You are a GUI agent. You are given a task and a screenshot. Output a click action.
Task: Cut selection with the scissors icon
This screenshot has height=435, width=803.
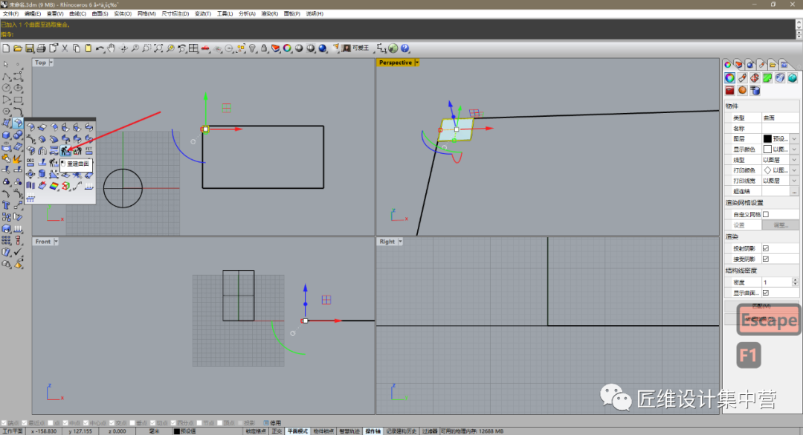click(x=65, y=48)
